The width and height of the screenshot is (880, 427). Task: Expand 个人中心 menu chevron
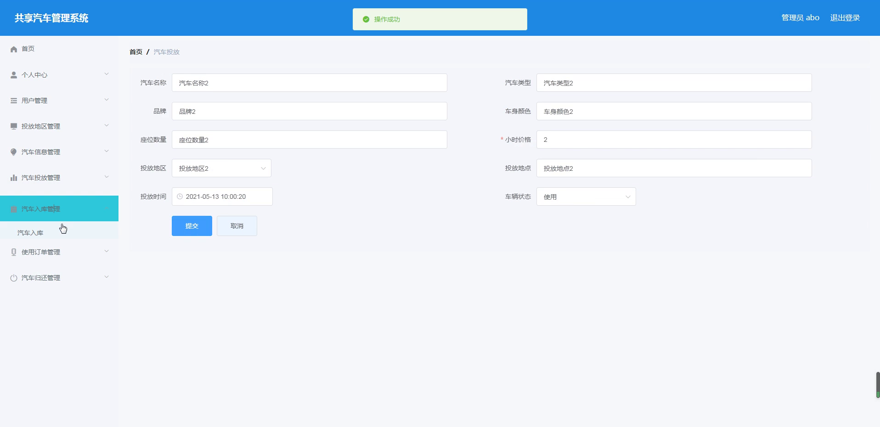[x=107, y=74]
